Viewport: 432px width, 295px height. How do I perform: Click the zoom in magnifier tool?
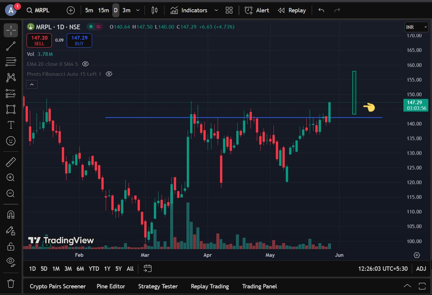(x=11, y=178)
